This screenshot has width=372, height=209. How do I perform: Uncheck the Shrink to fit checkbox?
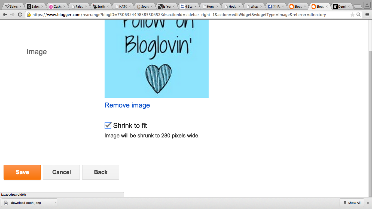(x=108, y=125)
